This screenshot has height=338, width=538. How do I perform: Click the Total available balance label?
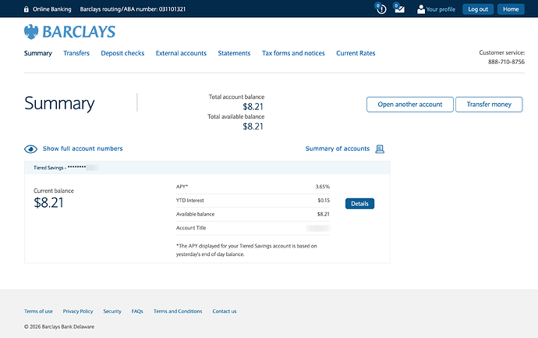click(x=235, y=116)
